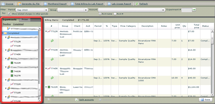Collapse the 7745R row in billing table
This screenshot has height=104, width=215.
pos(46,69)
